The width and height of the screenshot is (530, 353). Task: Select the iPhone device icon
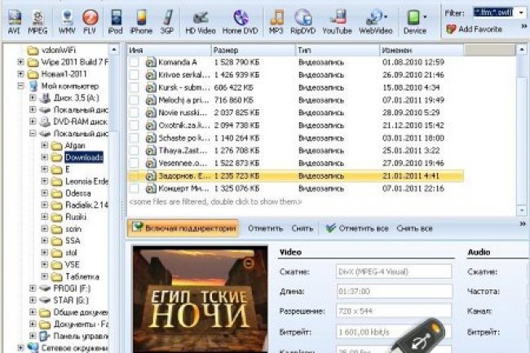141,19
